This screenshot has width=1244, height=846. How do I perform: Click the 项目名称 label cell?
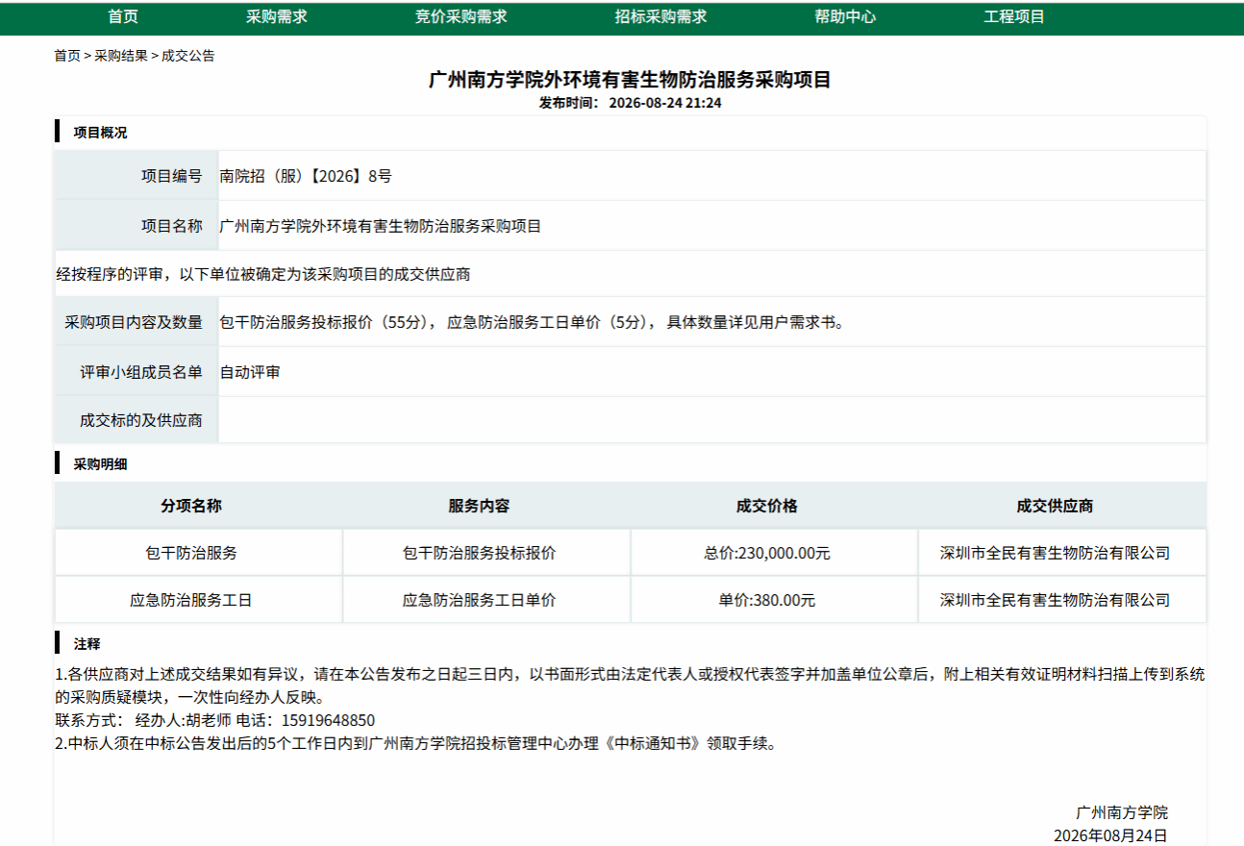click(137, 226)
